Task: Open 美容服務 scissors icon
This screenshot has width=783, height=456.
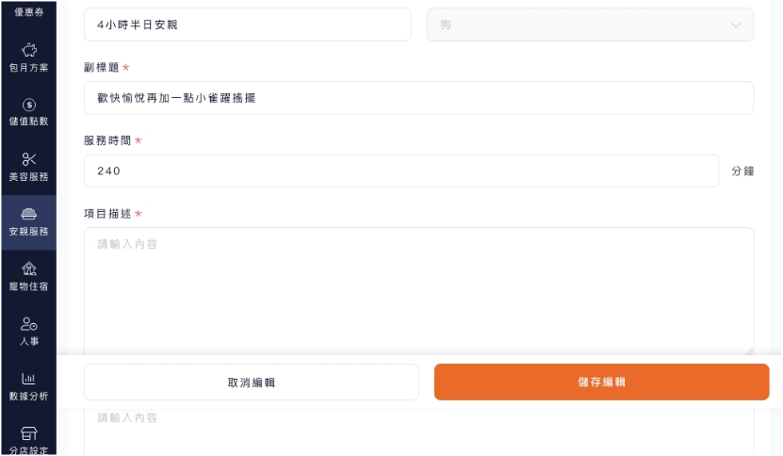Action: pos(29,159)
